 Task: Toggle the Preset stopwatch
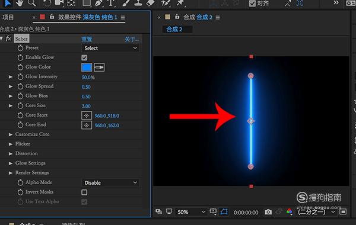20,48
